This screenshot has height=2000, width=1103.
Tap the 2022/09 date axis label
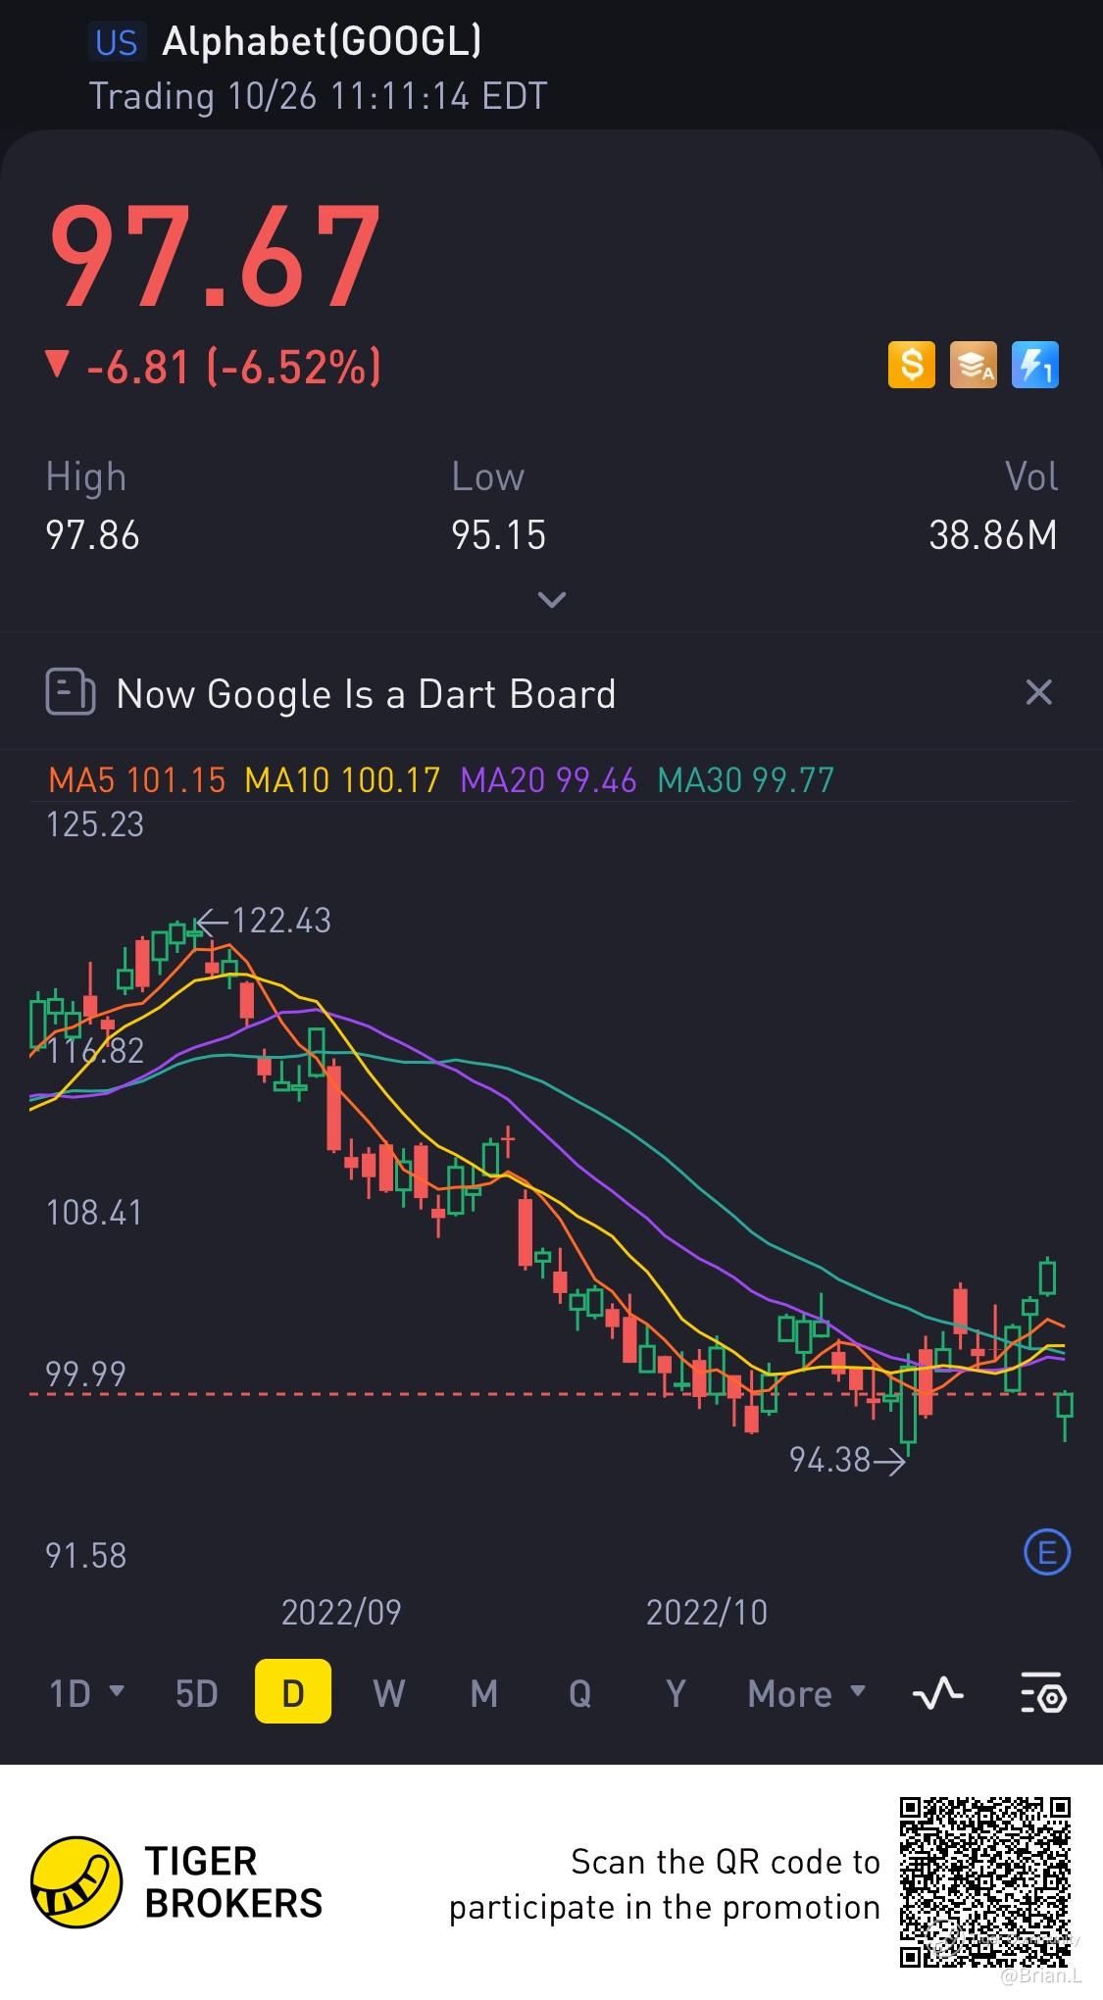pos(341,1613)
